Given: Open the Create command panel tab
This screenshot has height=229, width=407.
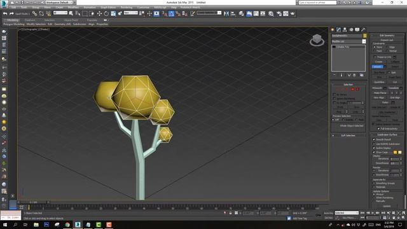Looking at the screenshot, I should pyautogui.click(x=333, y=30).
